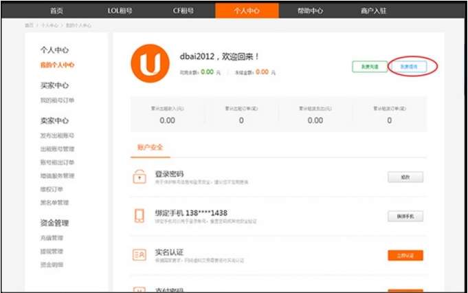
Task: Click the orange U avatar logo
Action: (150, 63)
